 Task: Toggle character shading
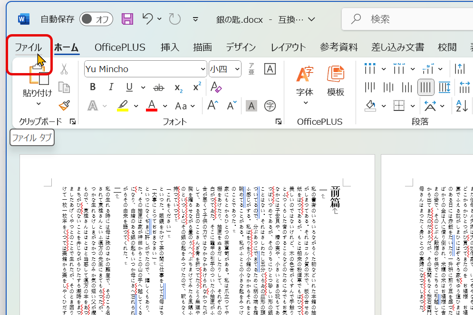point(251,106)
